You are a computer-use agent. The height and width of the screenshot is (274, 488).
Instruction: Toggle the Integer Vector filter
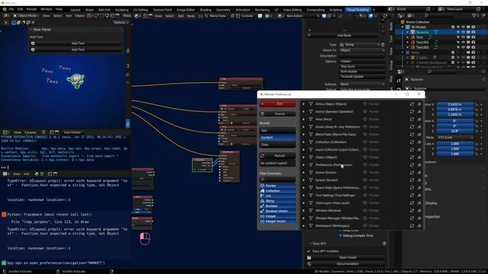pos(278,221)
